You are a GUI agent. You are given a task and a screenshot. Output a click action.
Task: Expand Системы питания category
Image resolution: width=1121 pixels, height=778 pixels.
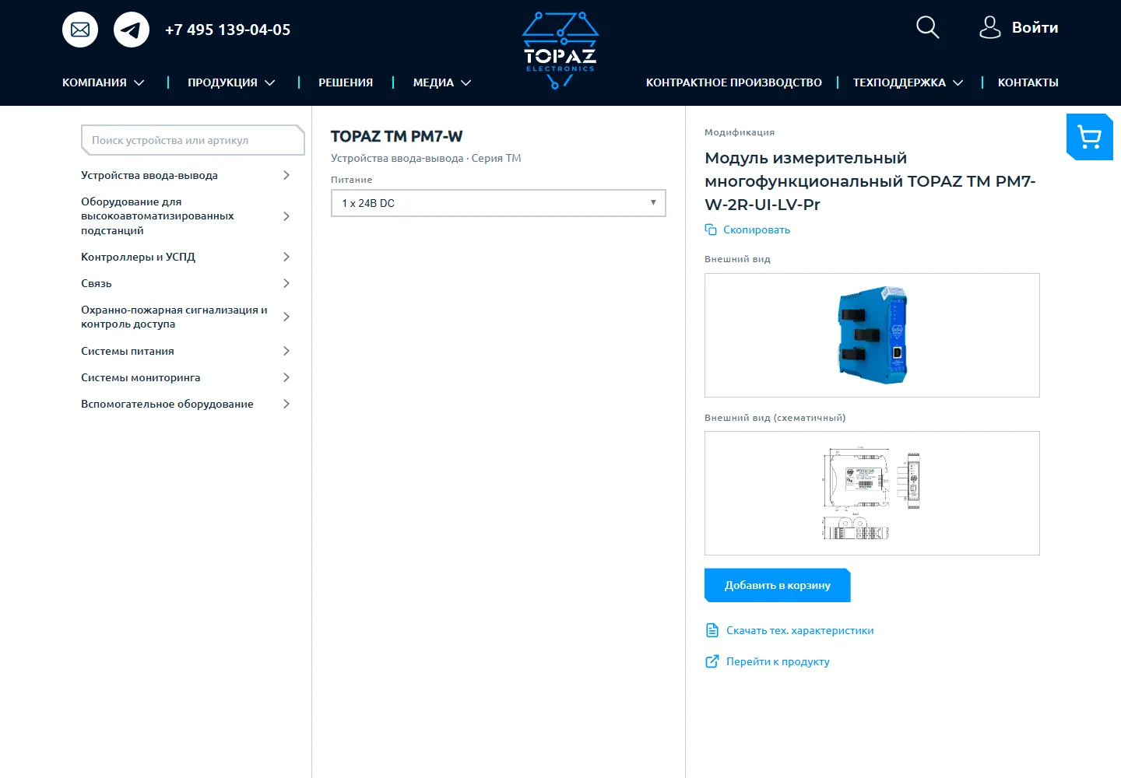pos(185,351)
